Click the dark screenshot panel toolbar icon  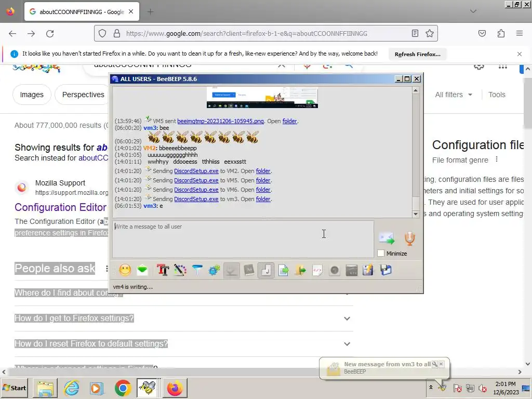tap(352, 270)
